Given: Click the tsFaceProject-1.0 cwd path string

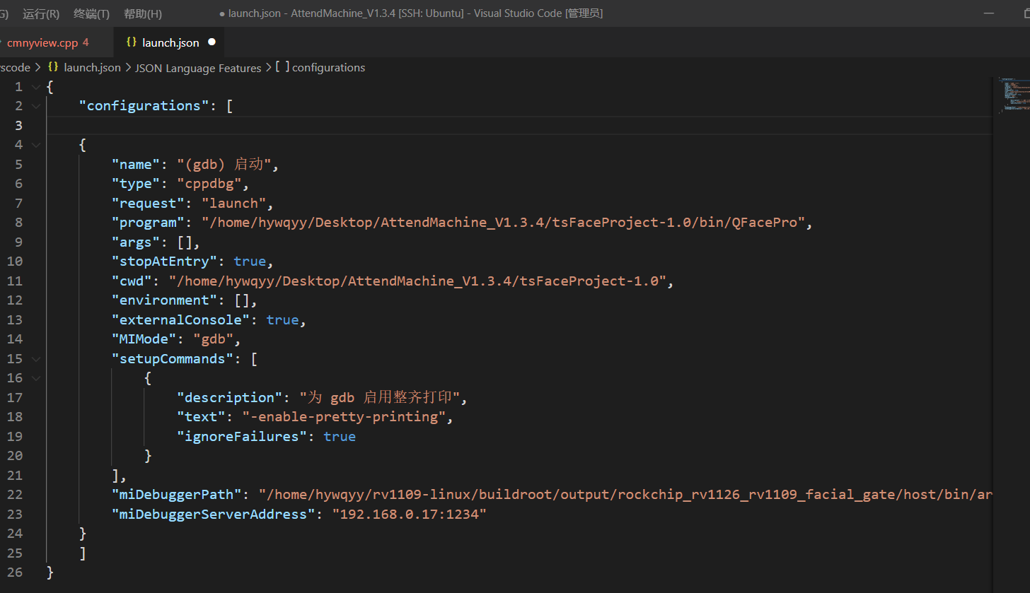Looking at the screenshot, I should point(417,281).
